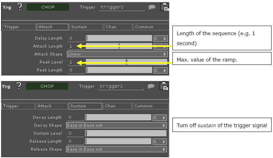Open the Release Shape dropdown
Viewport: 273px width, 158px height.
(x=116, y=149)
